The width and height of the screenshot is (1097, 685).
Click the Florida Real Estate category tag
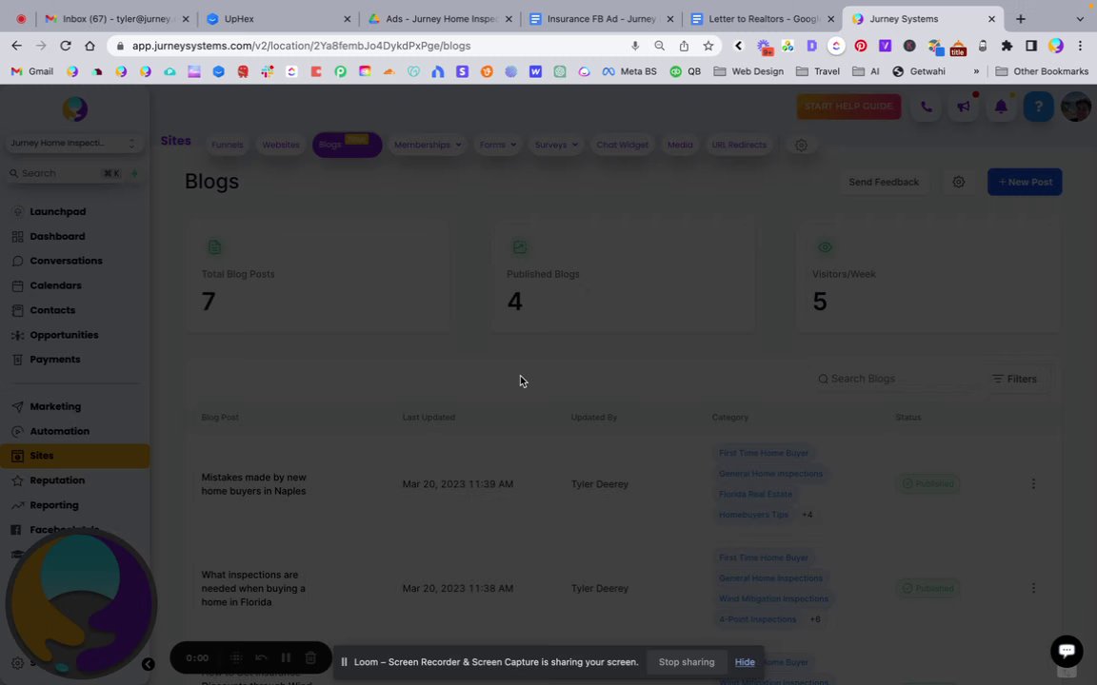click(755, 494)
